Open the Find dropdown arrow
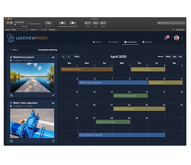This screenshot has height=165, width=191. (89, 23)
